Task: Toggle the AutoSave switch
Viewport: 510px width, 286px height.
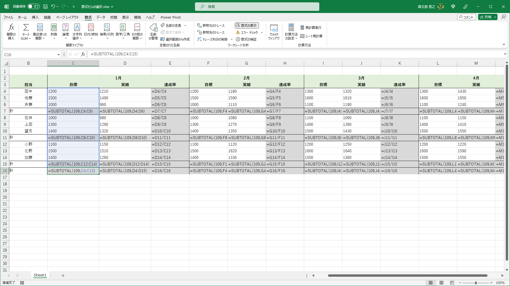Action: pos(33,6)
